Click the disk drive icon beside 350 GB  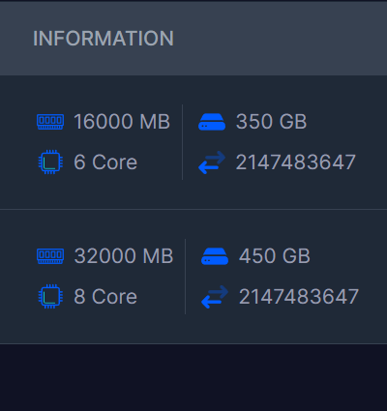pos(212,122)
